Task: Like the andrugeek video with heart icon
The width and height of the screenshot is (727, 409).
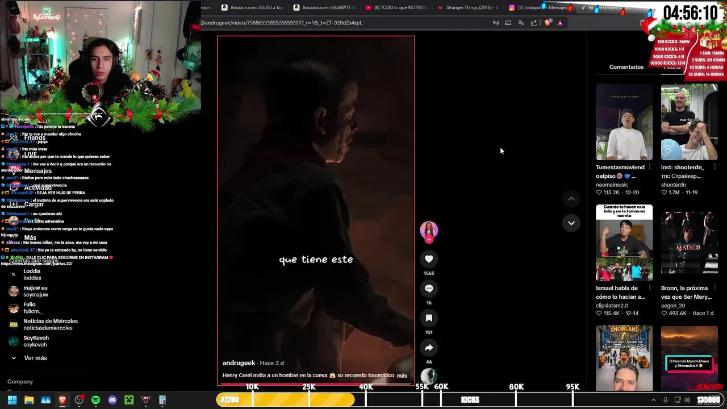Action: (x=429, y=259)
